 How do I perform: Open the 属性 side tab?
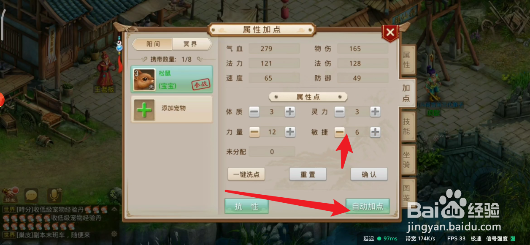(406, 60)
